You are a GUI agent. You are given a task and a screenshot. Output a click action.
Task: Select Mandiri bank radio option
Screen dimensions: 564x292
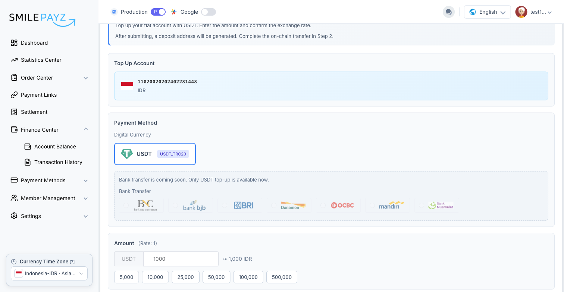click(372, 205)
